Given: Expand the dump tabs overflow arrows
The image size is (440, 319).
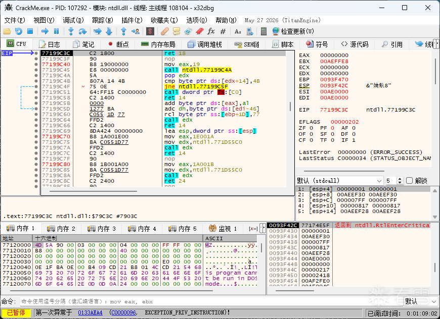Looking at the screenshot, I should 262,229.
